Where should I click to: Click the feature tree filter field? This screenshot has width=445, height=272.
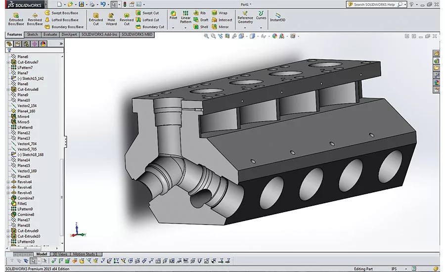35,50
